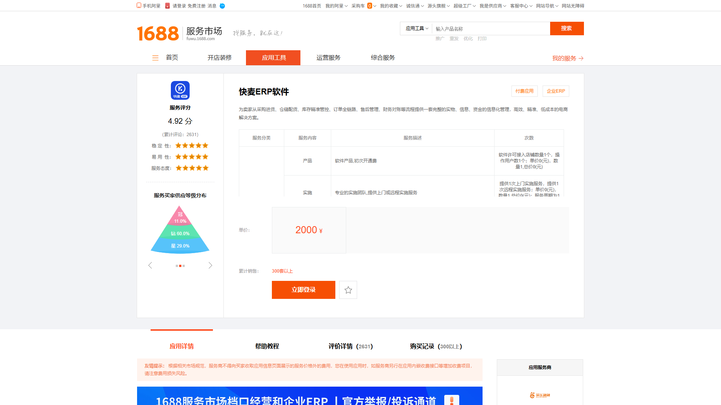Click the 请登录 link
Viewport: 721px width, 405px height.
(179, 6)
